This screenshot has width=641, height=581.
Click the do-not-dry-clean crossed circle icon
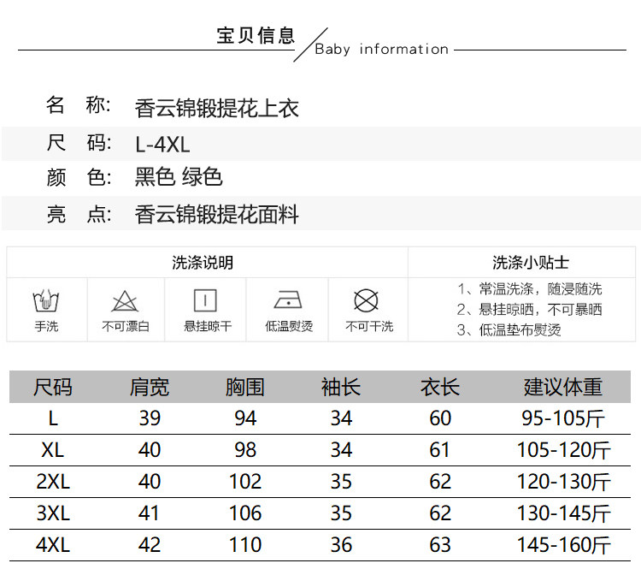(368, 301)
